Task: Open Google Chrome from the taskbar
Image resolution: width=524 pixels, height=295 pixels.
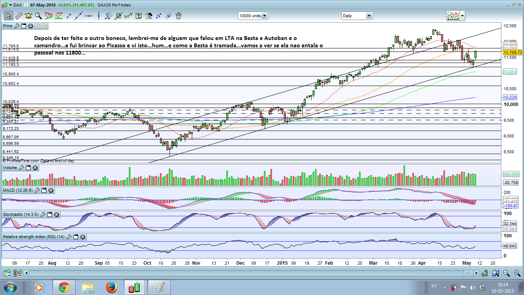Action: pyautogui.click(x=64, y=287)
